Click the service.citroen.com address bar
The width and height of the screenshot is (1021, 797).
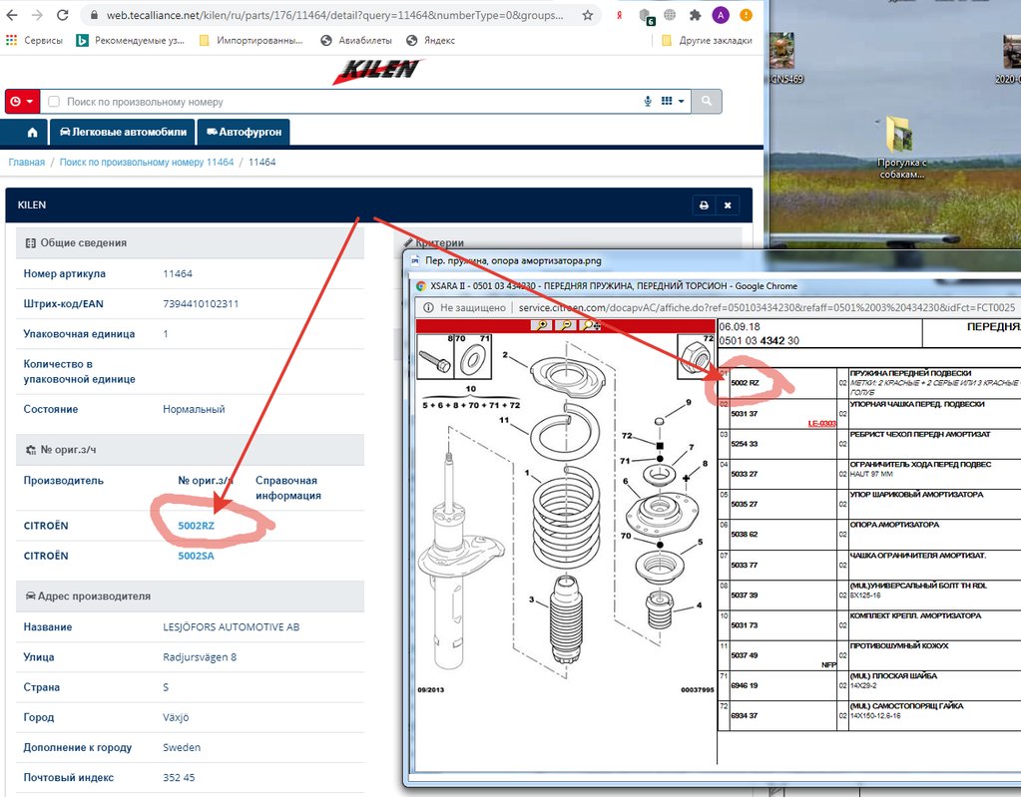(766, 308)
